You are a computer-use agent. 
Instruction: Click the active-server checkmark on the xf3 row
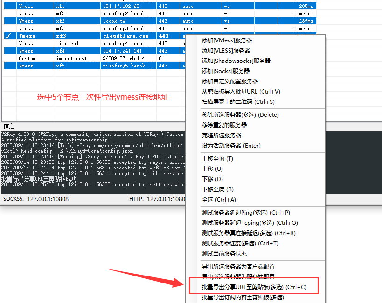[x=8, y=36]
